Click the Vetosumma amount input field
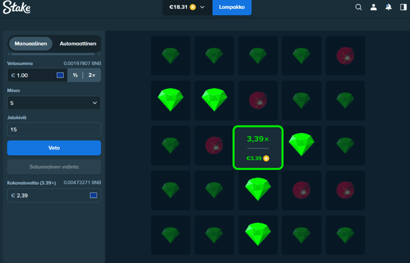 (37, 75)
